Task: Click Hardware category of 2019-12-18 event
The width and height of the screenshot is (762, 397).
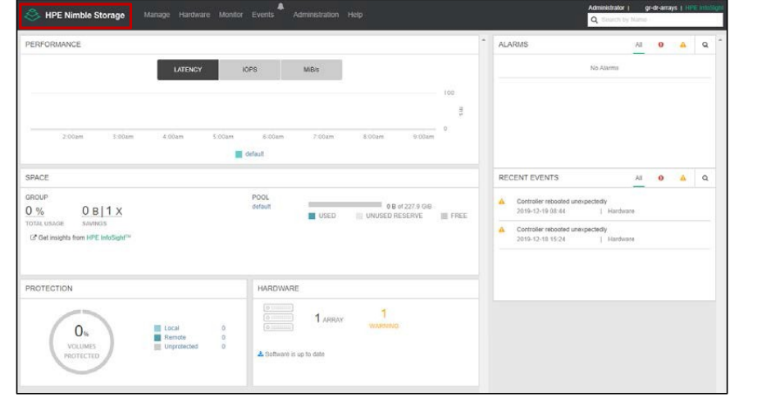Action: (621, 239)
